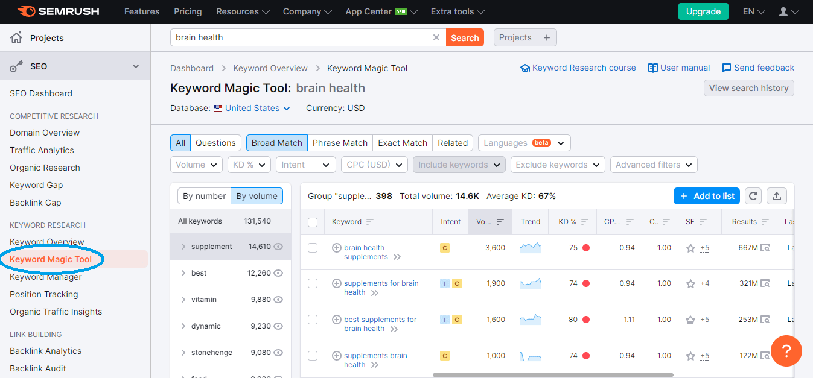Open the Resources menu
This screenshot has width=813, height=378.
243,11
